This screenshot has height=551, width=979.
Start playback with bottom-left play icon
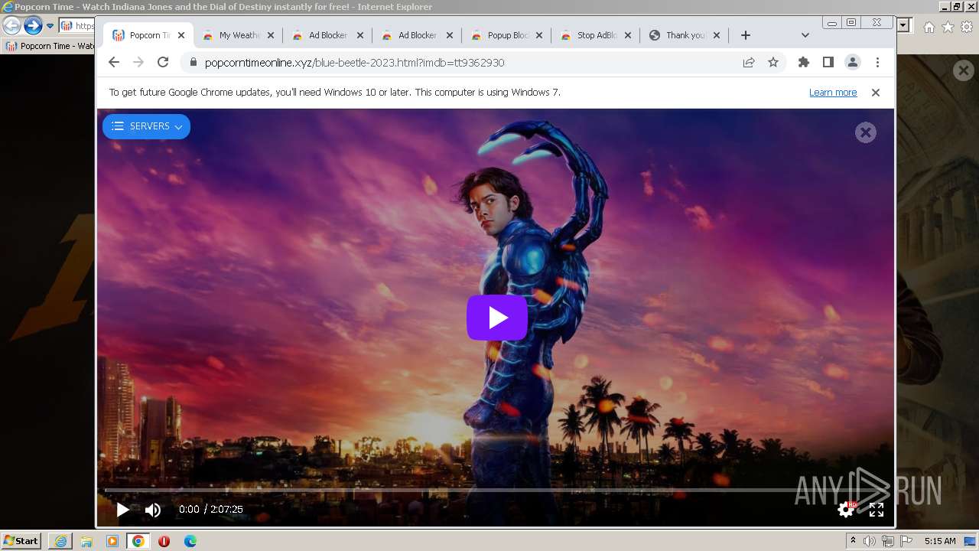point(122,510)
